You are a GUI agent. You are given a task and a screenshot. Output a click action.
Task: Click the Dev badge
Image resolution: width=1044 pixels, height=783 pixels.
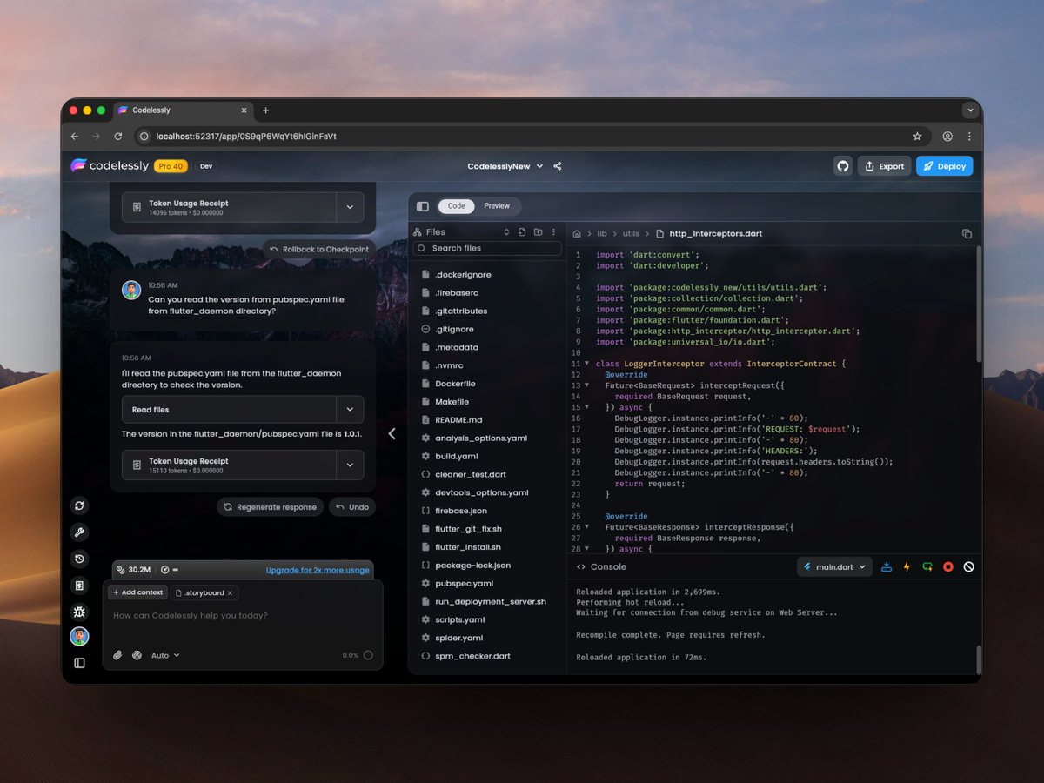pyautogui.click(x=206, y=166)
